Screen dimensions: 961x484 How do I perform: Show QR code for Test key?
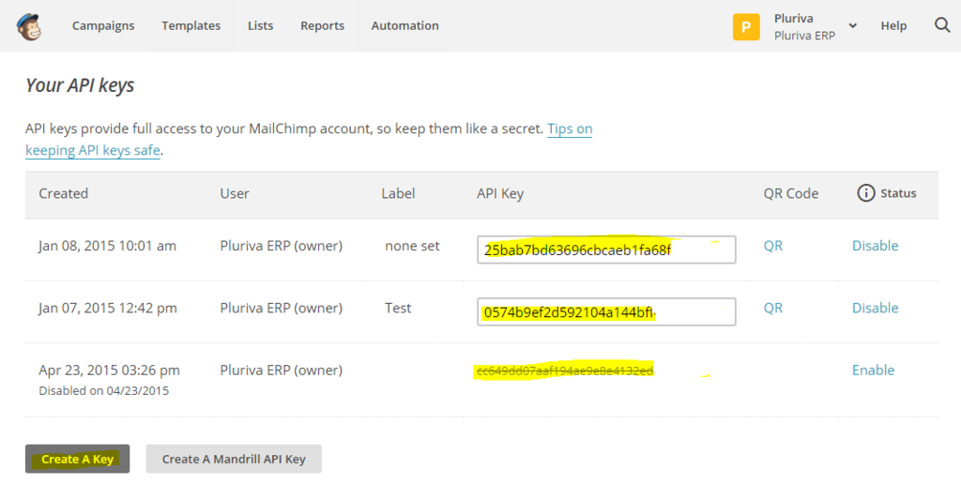(773, 308)
